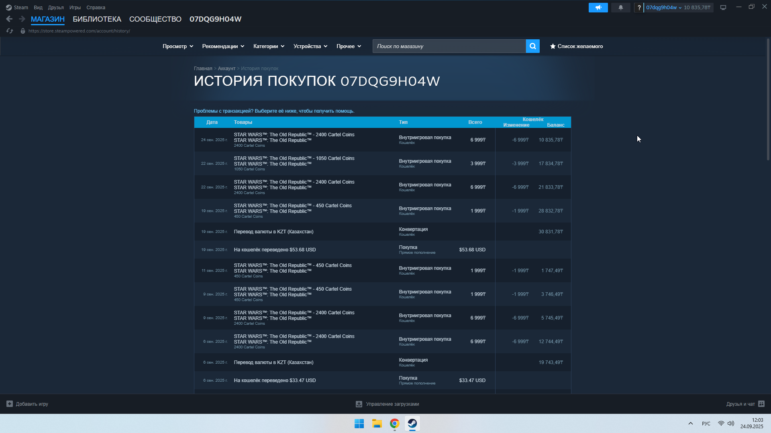
Task: Switch to БИБЛИОТЕКА tab
Action: (x=97, y=19)
